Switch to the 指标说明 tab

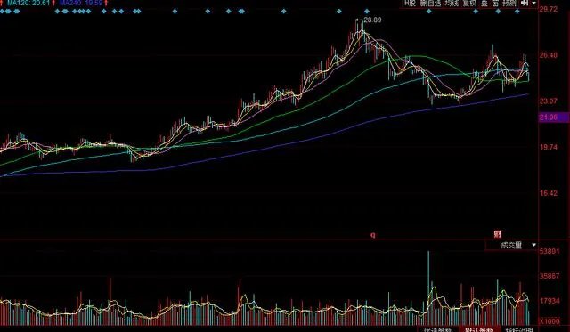pos(519,330)
